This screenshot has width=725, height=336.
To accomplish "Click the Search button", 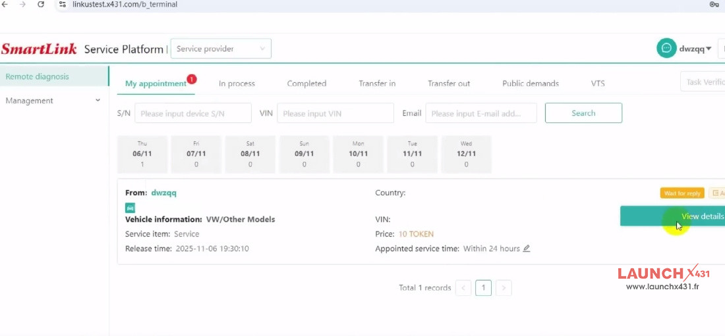I will click(x=583, y=113).
